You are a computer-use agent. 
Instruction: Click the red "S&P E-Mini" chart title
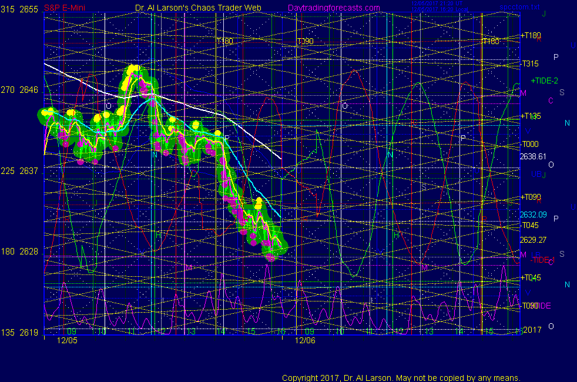coord(65,8)
